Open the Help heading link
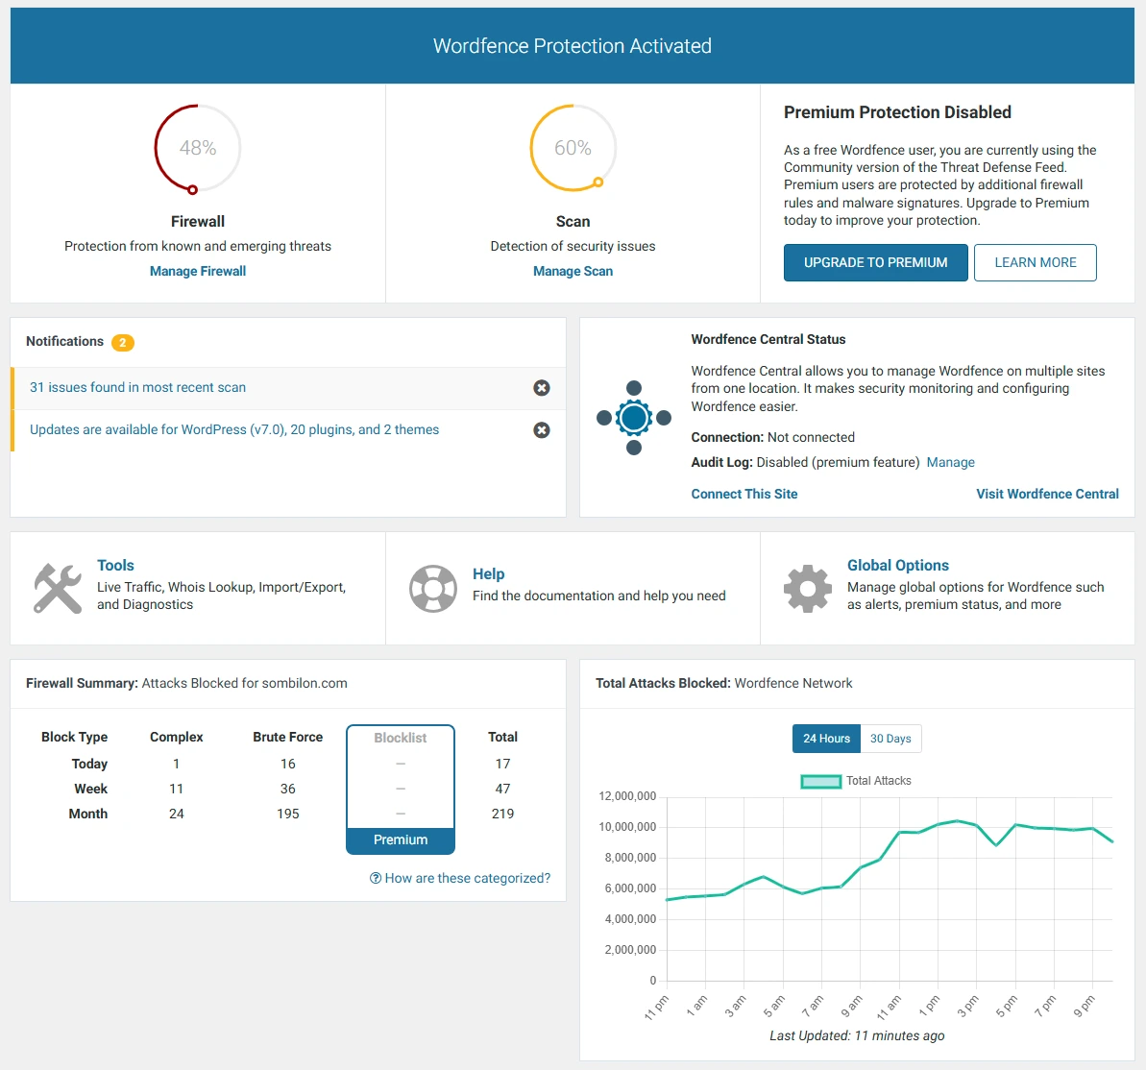 pos(488,574)
